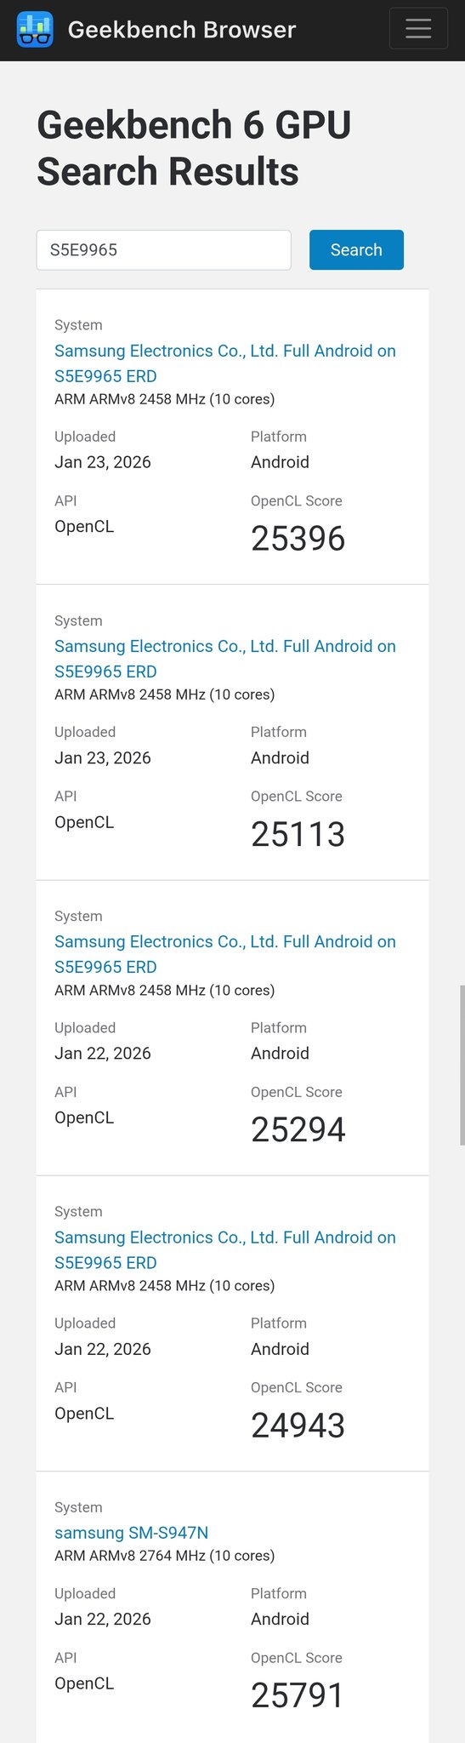
Task: Click the 24943 OpenCL score
Action: 298,1426
